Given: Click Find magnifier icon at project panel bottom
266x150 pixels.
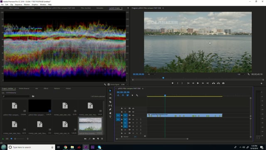Looking at the screenshot, I should (x=90, y=139).
